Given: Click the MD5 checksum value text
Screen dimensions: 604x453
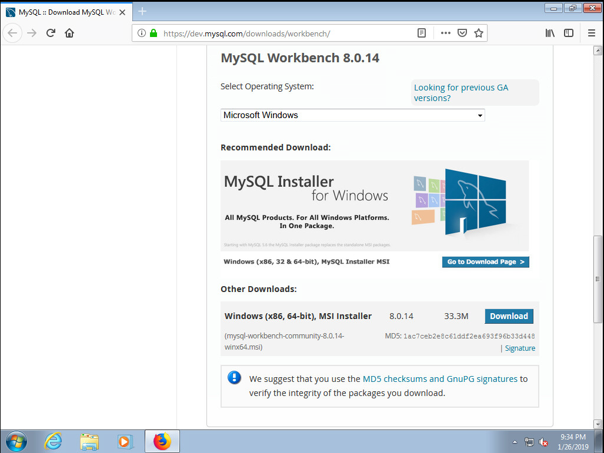Looking at the screenshot, I should [469, 336].
